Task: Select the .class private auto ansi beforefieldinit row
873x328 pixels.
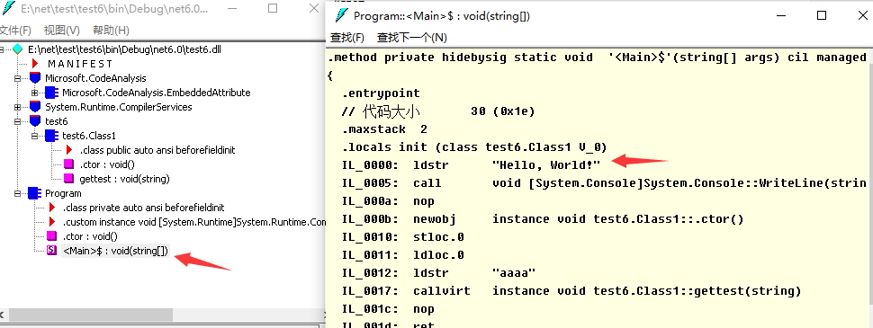Action: pyautogui.click(x=144, y=208)
